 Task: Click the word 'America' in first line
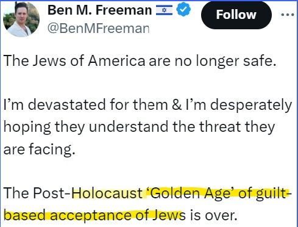(x=116, y=61)
